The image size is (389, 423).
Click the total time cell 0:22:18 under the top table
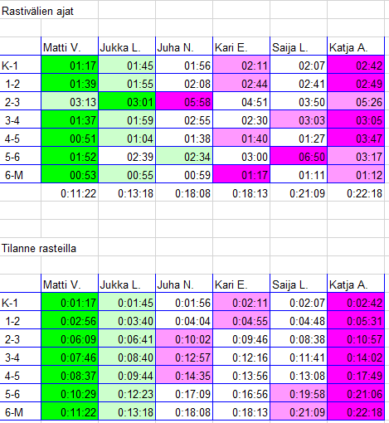tap(356, 193)
